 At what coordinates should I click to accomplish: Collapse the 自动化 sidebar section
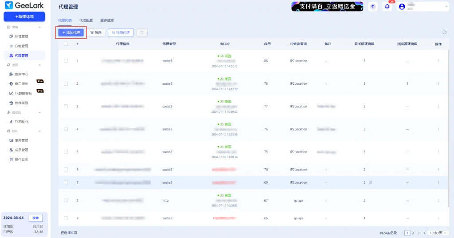click(x=39, y=112)
